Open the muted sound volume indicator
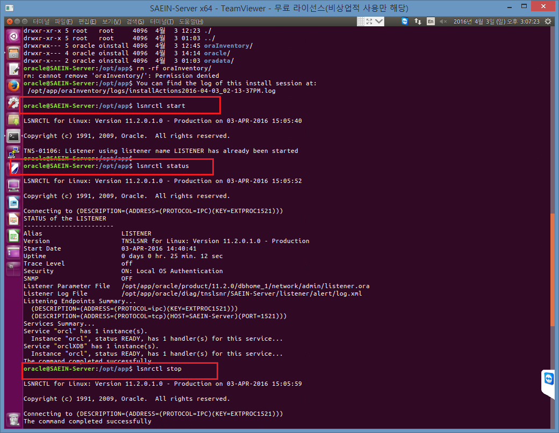559x433 pixels. pyautogui.click(x=443, y=21)
